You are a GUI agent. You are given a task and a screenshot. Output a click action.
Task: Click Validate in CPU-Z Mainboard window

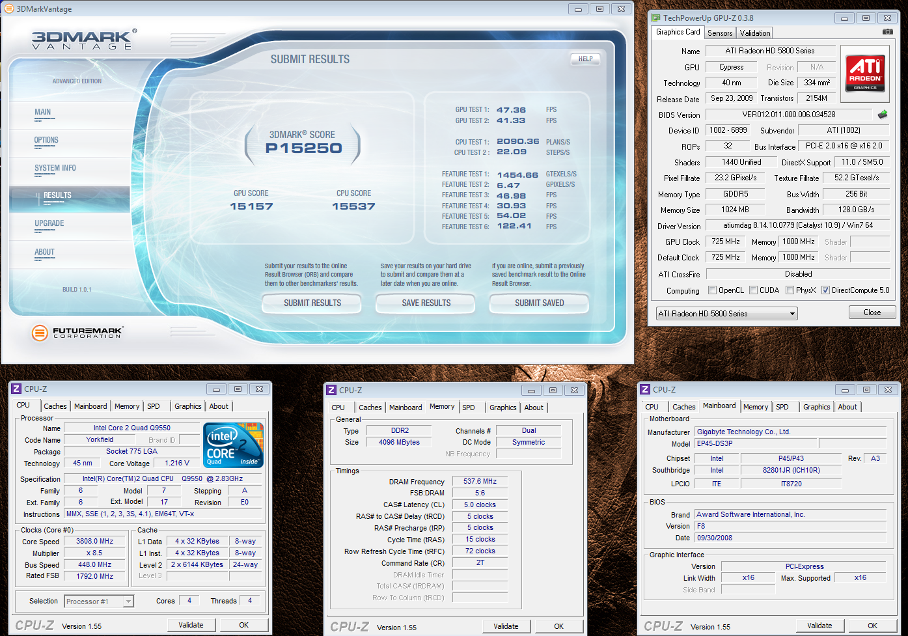tap(819, 626)
